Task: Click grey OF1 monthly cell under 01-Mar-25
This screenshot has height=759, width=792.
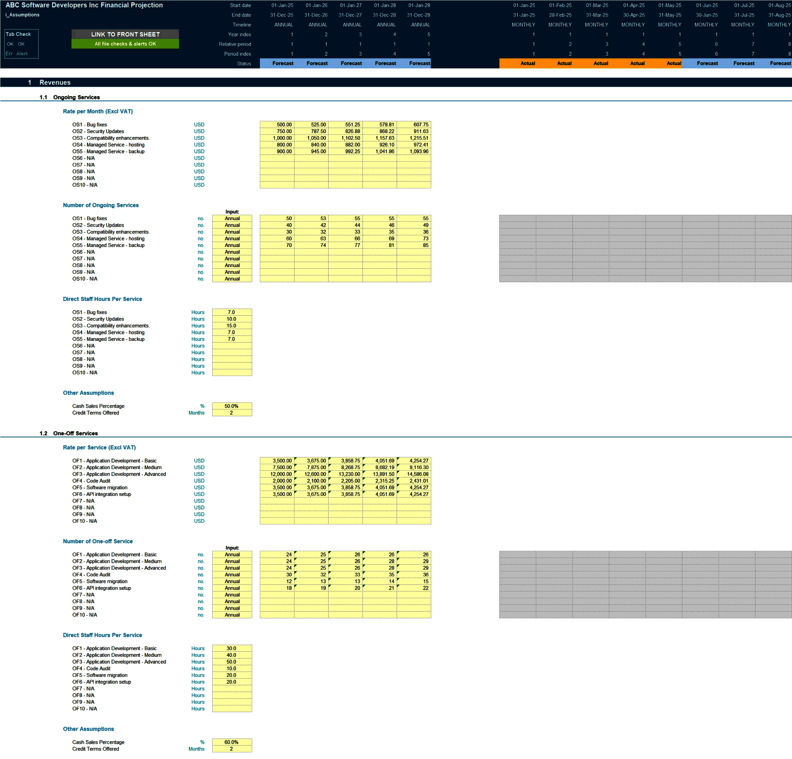Action: coord(591,555)
